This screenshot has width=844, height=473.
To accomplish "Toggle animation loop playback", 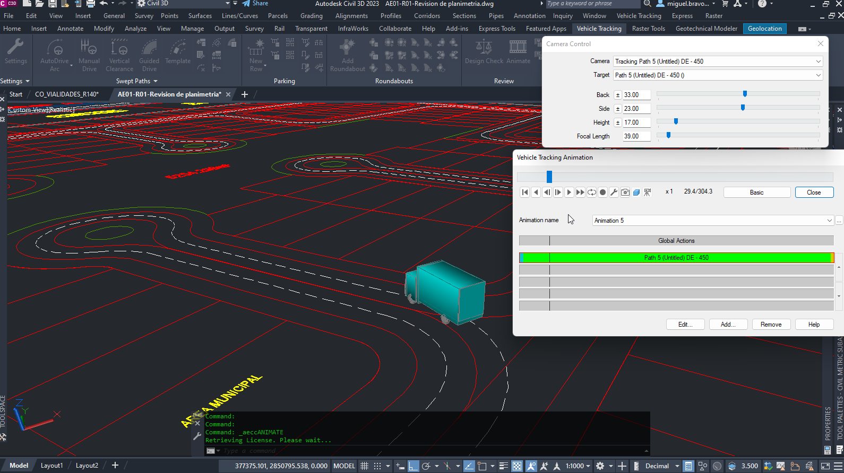I will (x=591, y=192).
